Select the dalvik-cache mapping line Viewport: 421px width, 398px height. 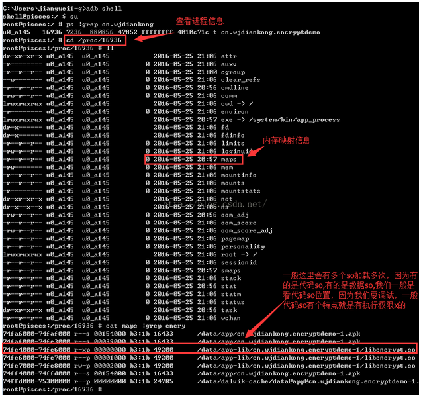[210, 381]
